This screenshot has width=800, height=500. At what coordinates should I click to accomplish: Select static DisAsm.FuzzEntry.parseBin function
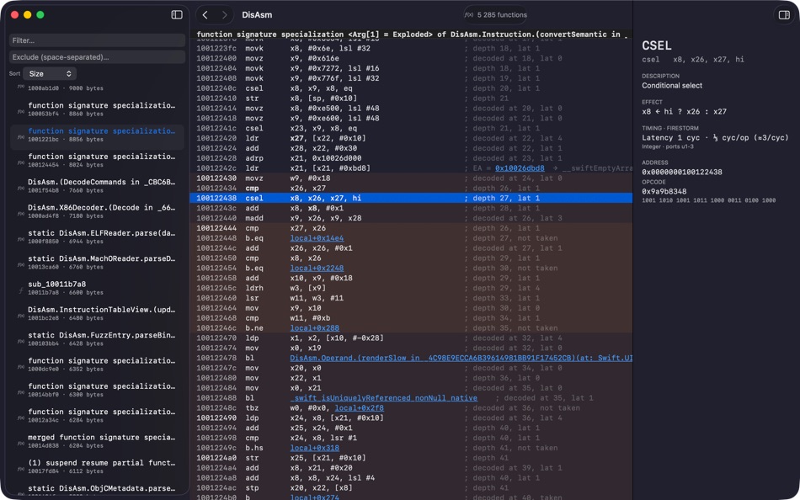coord(97,338)
